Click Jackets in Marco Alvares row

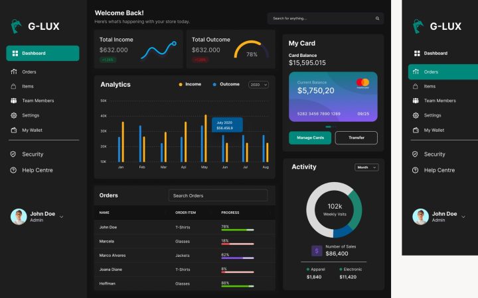(x=183, y=256)
